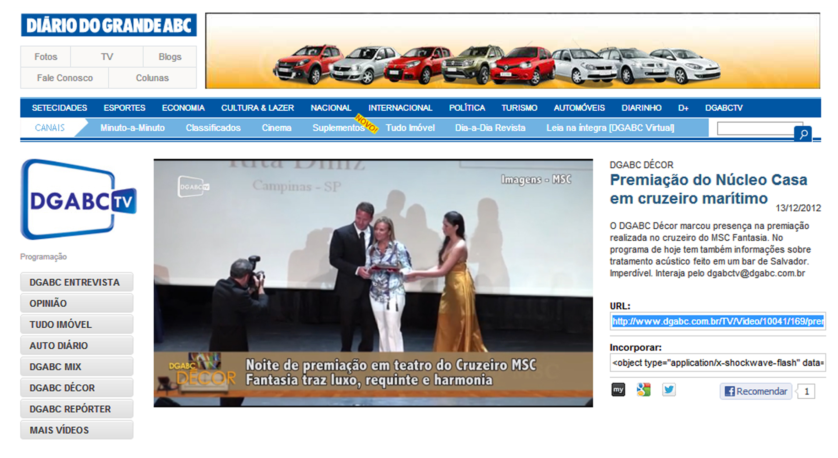This screenshot has height=458, width=838.
Task: Select the video URL text field
Action: (718, 321)
